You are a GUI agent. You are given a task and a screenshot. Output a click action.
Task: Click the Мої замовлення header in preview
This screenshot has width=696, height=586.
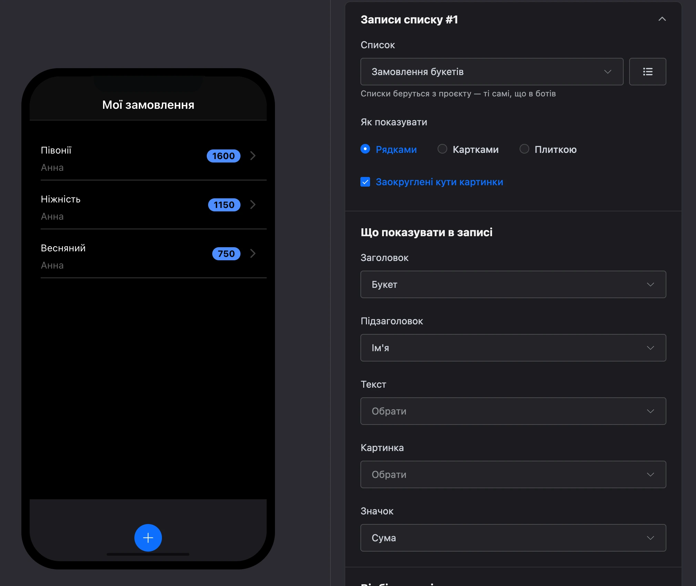tap(148, 105)
